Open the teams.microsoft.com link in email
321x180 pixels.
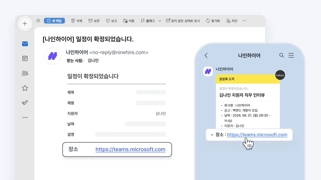pyautogui.click(x=130, y=149)
